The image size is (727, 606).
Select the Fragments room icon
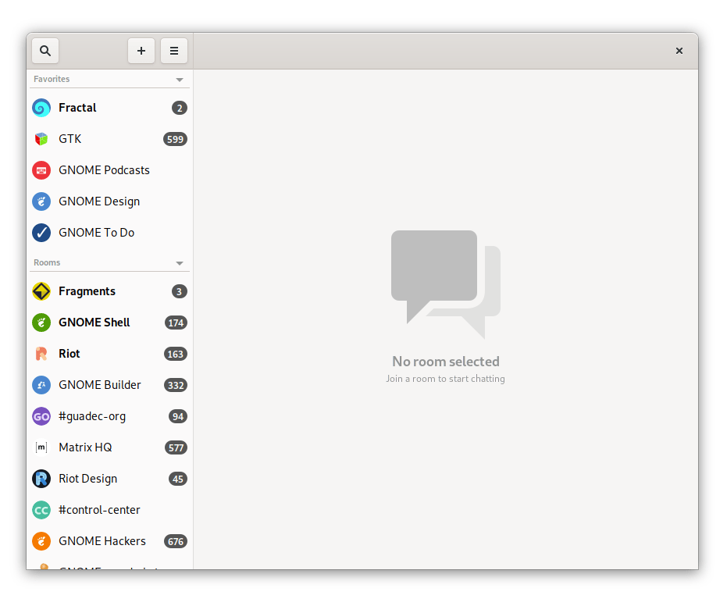tap(41, 291)
